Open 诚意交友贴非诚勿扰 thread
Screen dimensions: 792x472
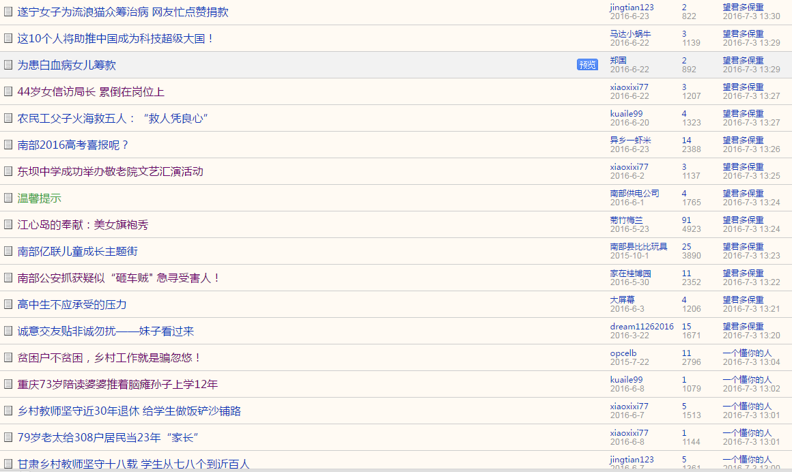click(x=105, y=331)
